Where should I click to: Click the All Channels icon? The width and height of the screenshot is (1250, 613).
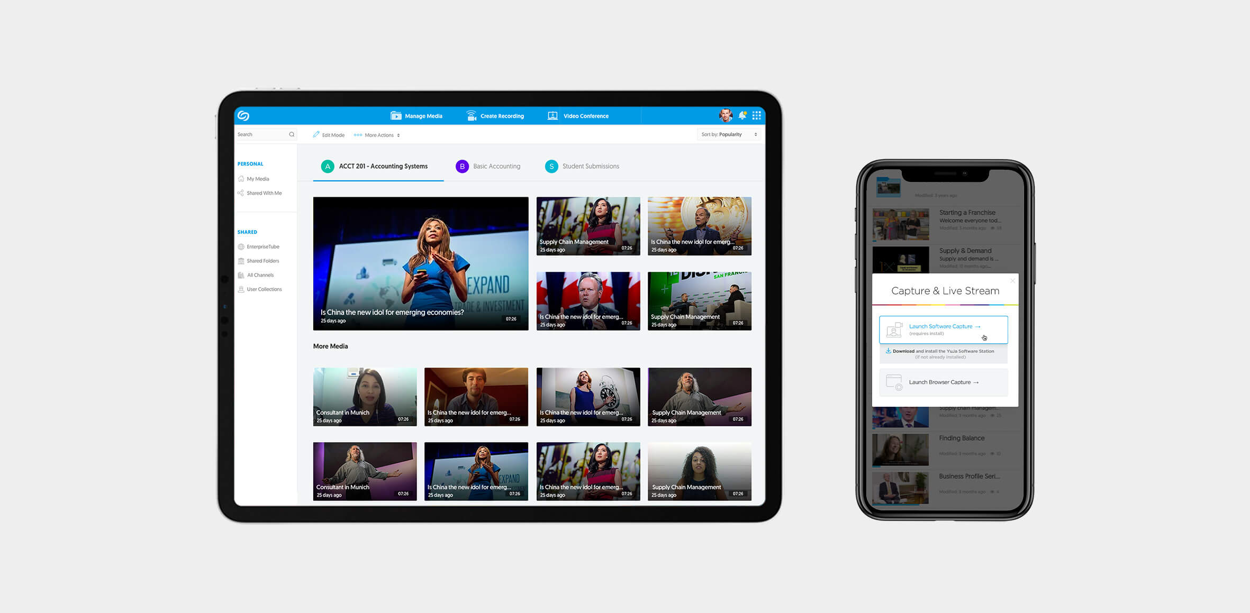coord(241,275)
